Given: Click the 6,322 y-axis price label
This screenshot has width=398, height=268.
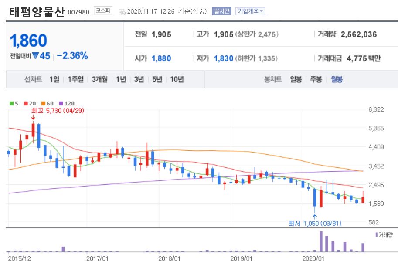Looking at the screenshot, I should [x=376, y=110].
